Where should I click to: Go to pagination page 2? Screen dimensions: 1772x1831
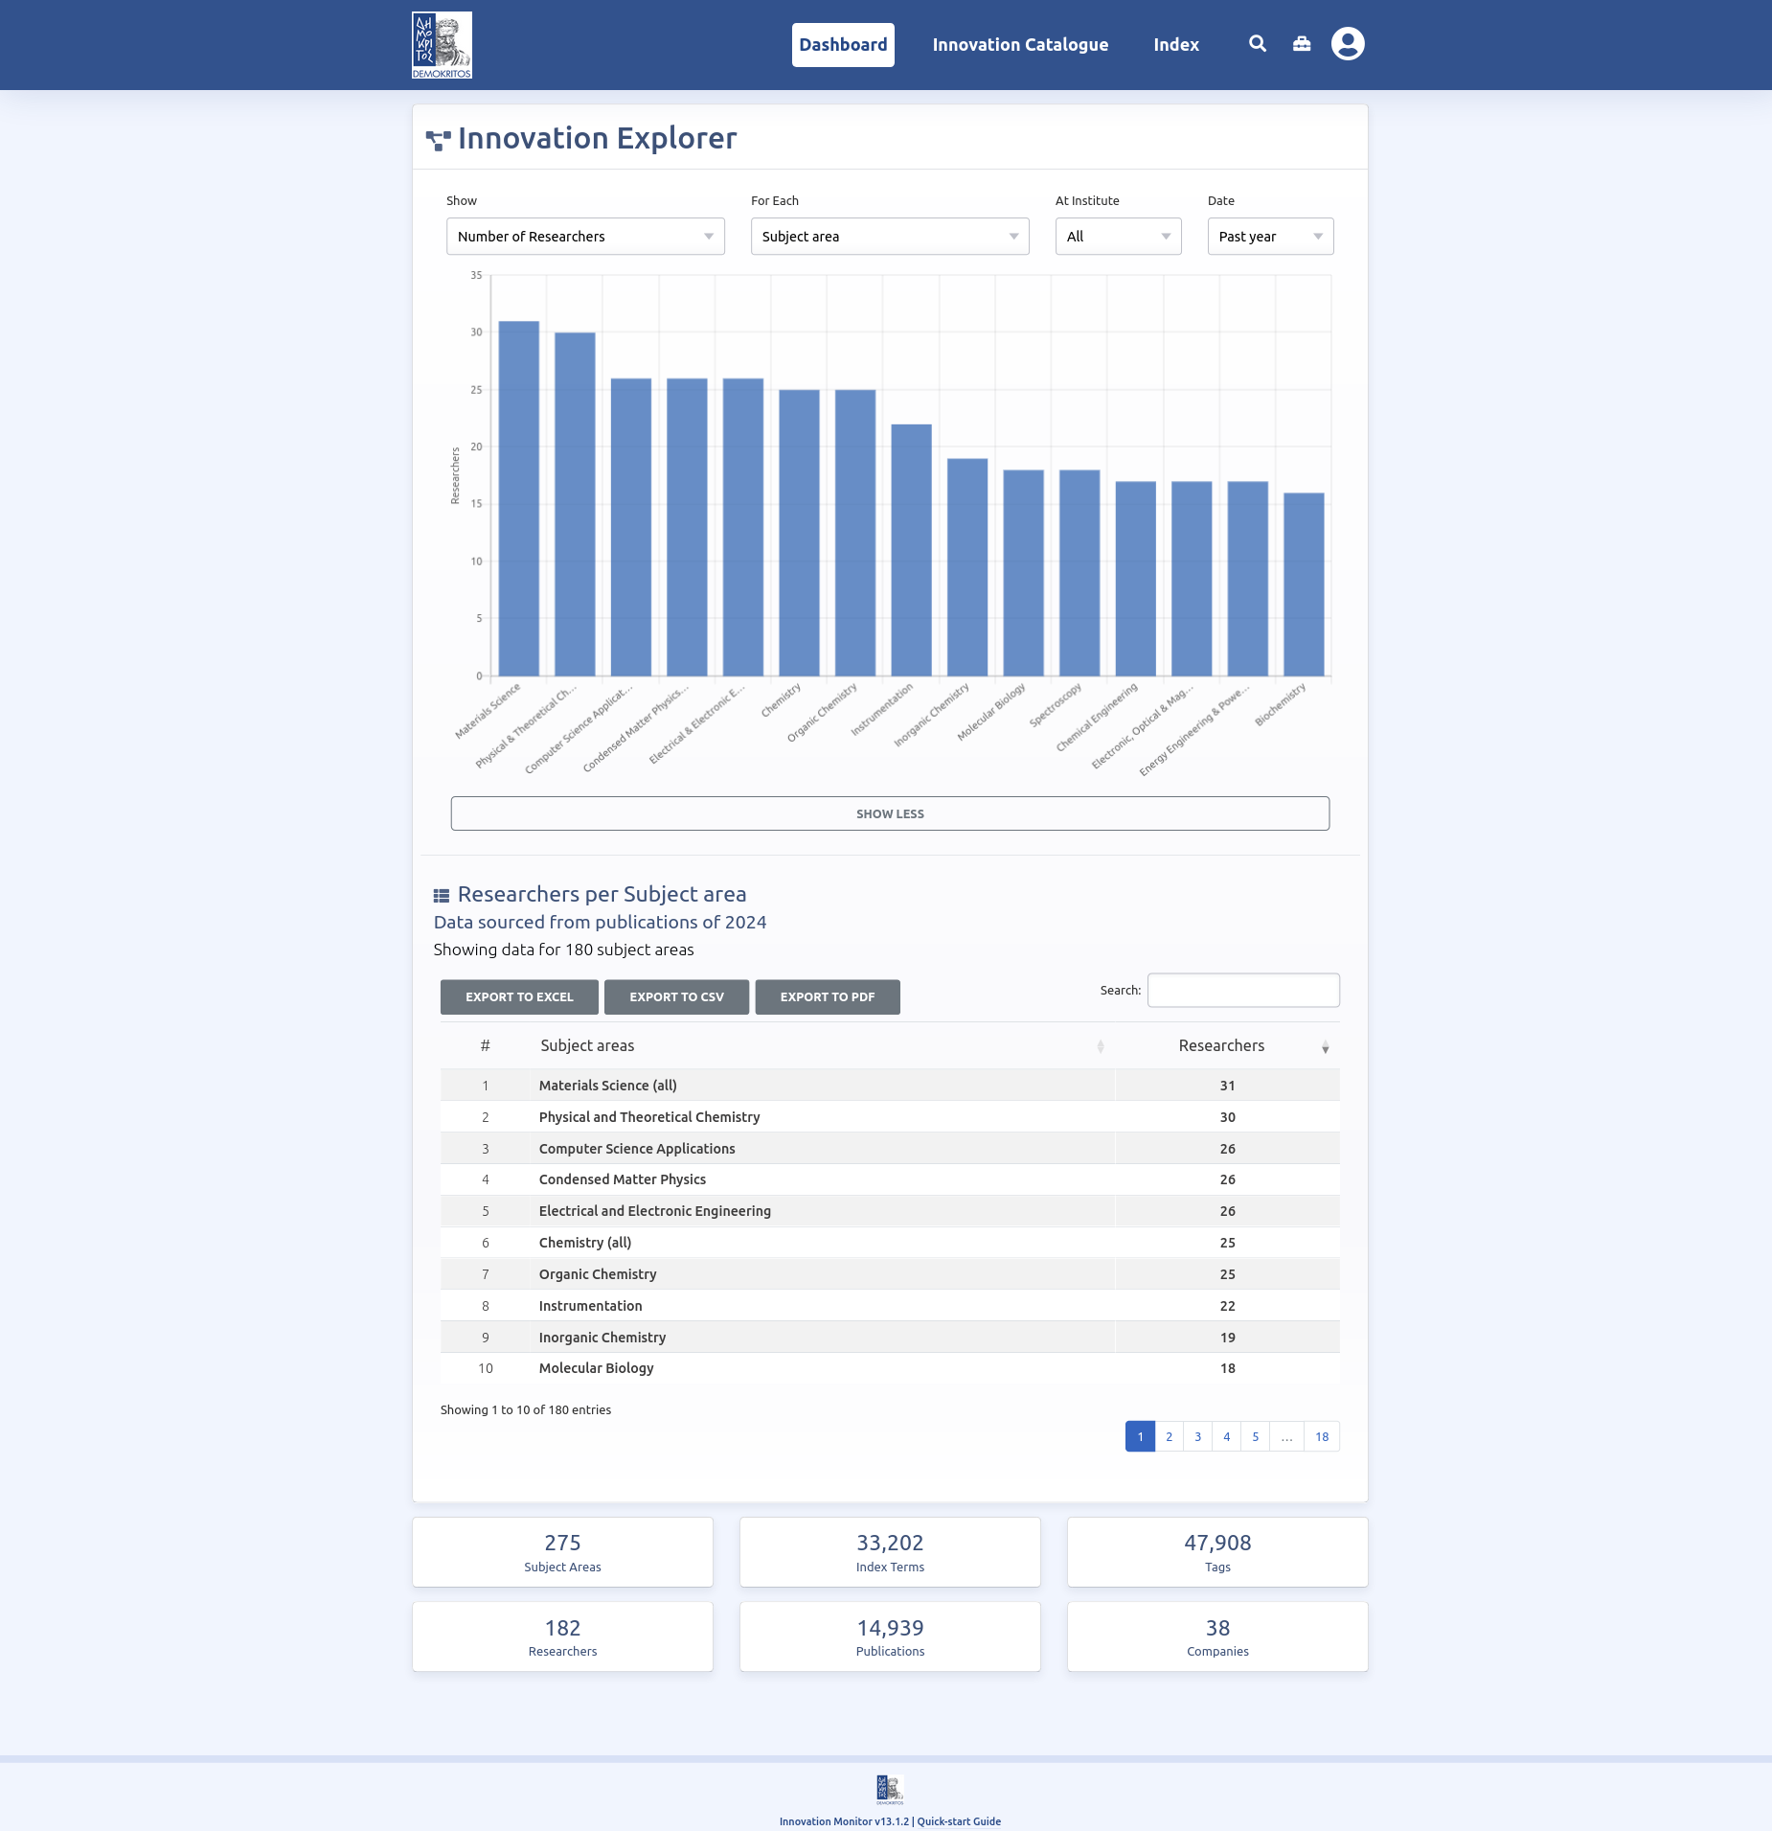tap(1169, 1436)
